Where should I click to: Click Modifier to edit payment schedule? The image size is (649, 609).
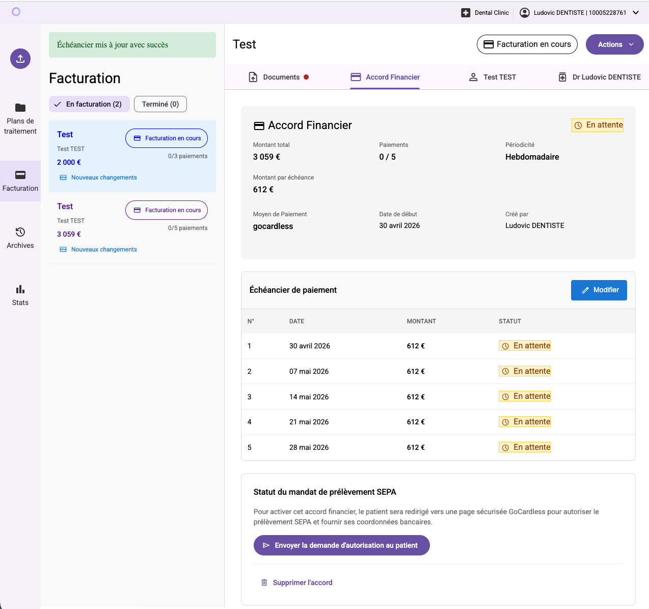click(x=599, y=290)
